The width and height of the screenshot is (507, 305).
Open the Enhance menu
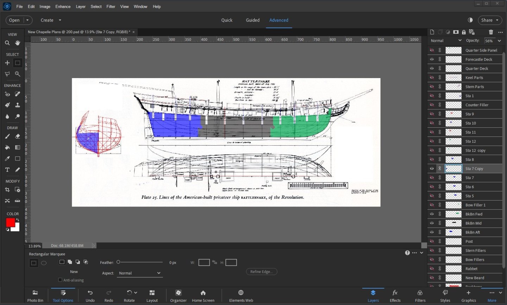pyautogui.click(x=63, y=7)
